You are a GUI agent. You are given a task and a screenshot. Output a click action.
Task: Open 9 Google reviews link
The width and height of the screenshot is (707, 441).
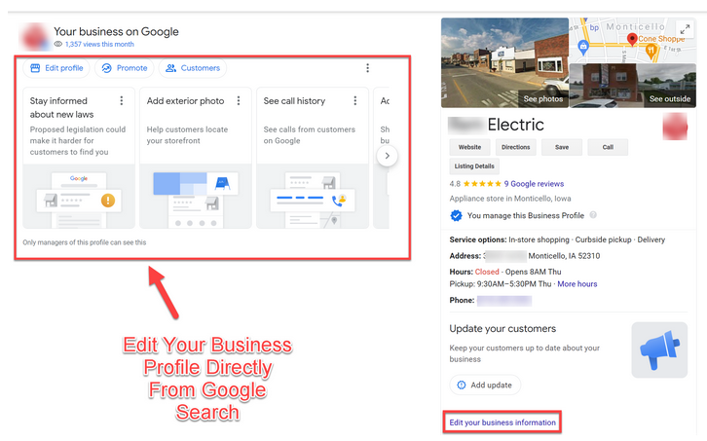point(534,184)
